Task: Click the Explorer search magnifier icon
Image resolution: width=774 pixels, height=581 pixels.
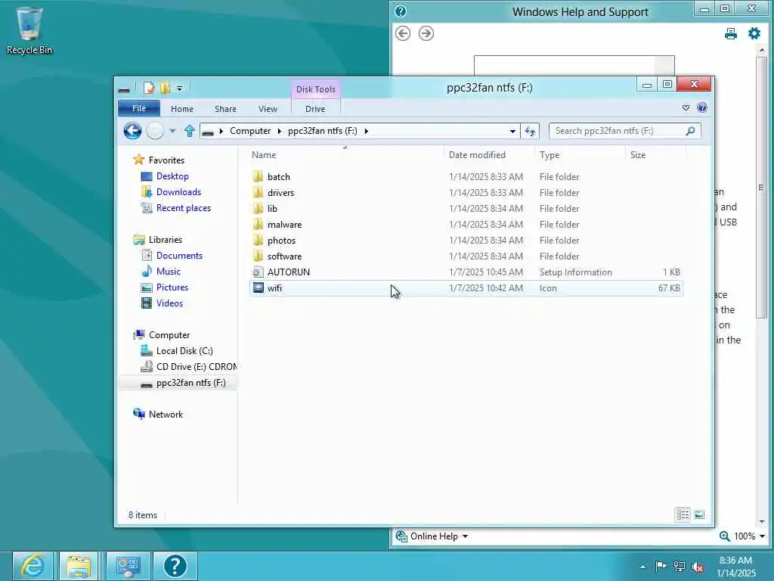Action: [691, 131]
